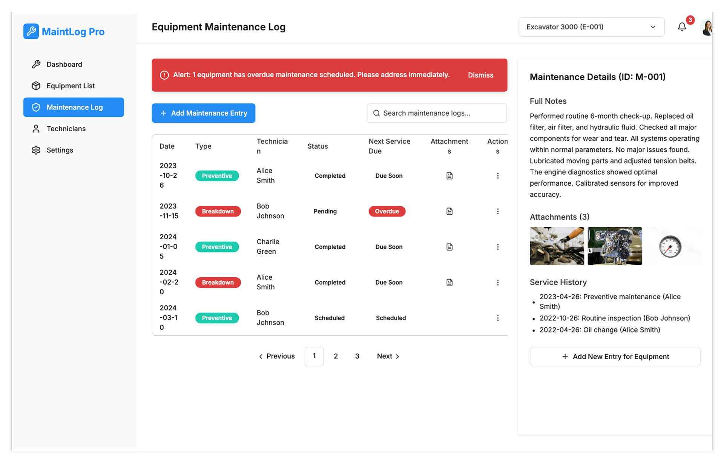Navigate to Equipment List
724x454 pixels.
pyautogui.click(x=71, y=86)
